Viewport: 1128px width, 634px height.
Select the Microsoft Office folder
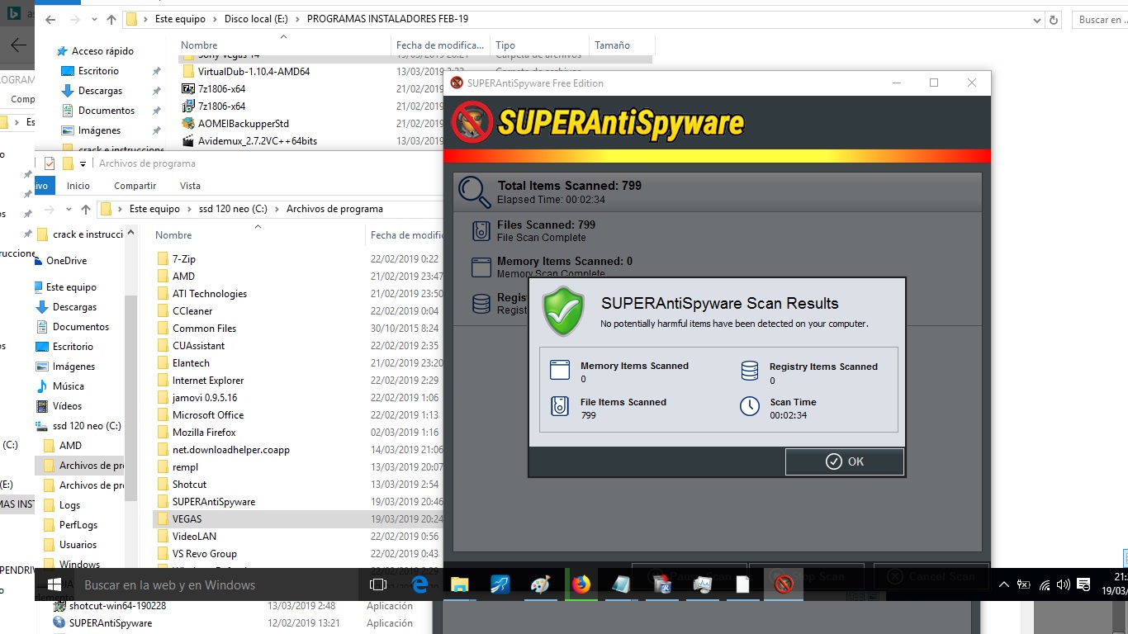pos(207,415)
